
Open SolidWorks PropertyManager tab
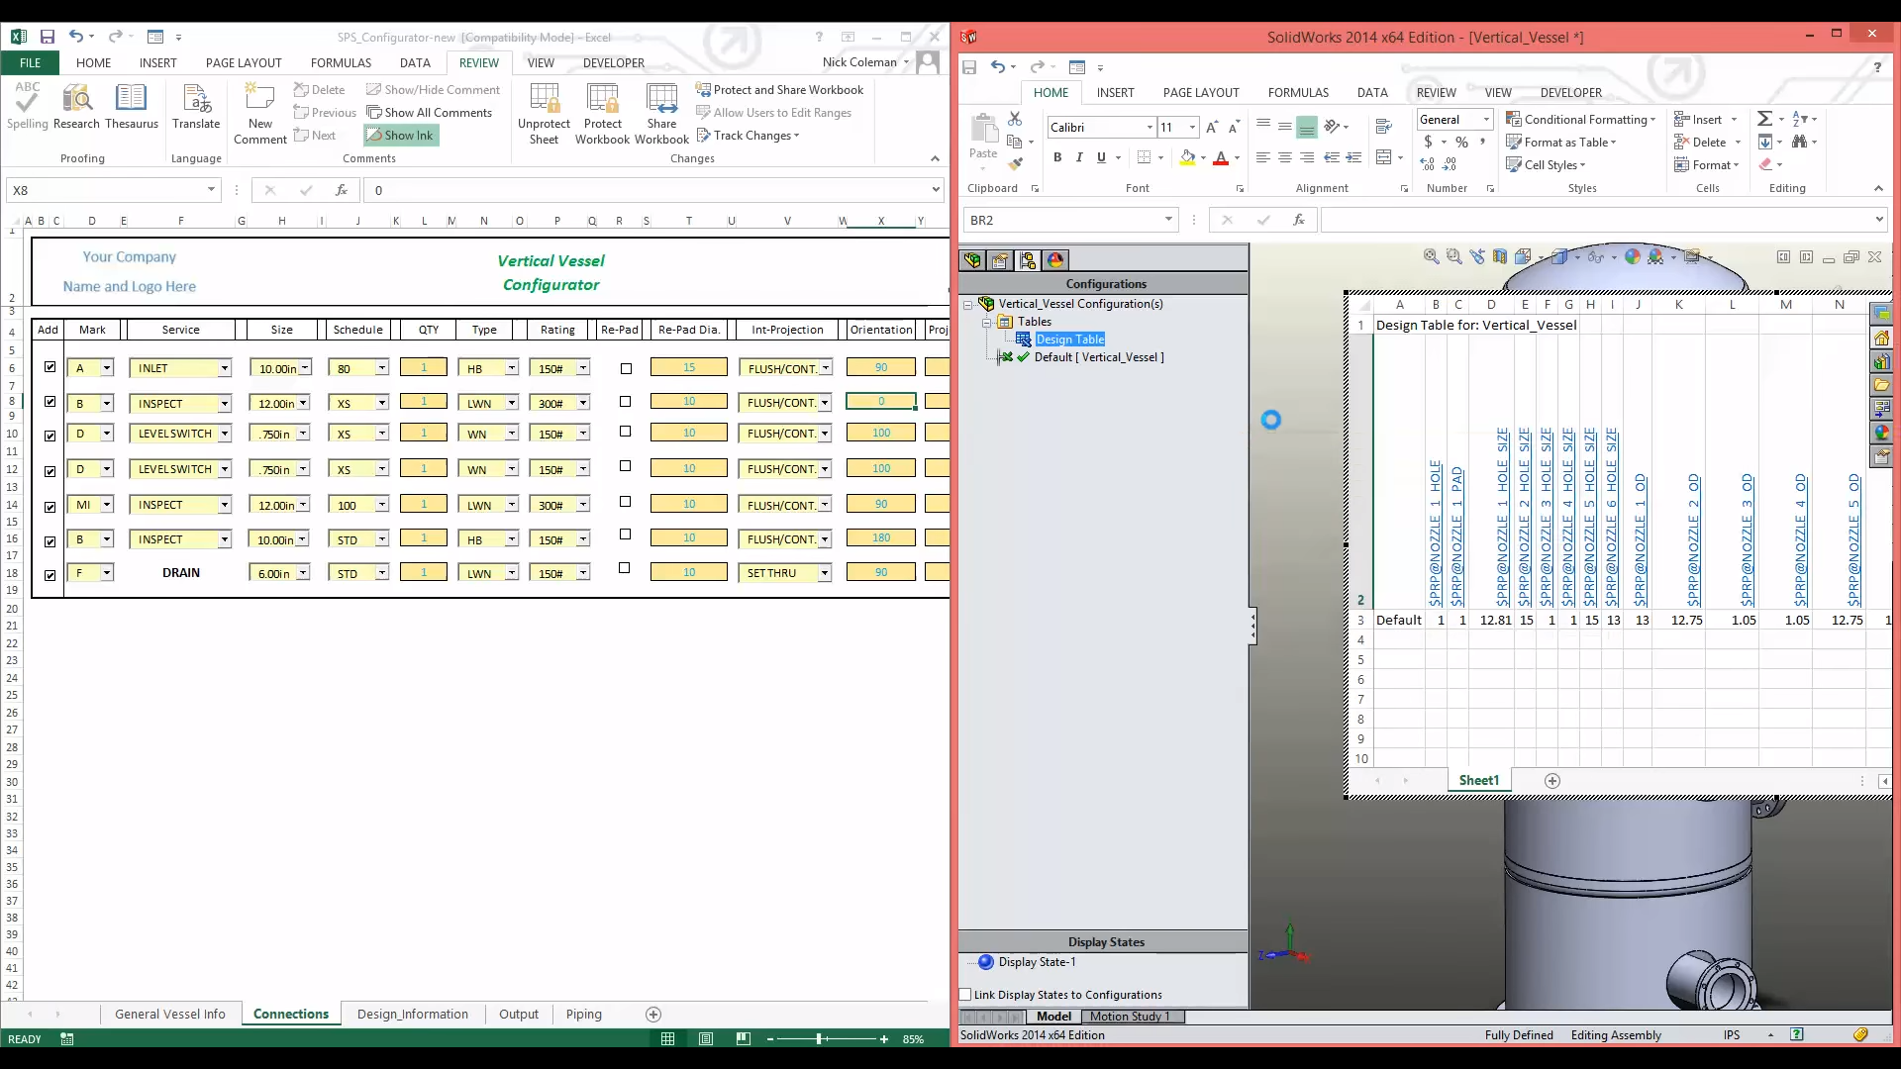tap(1000, 260)
